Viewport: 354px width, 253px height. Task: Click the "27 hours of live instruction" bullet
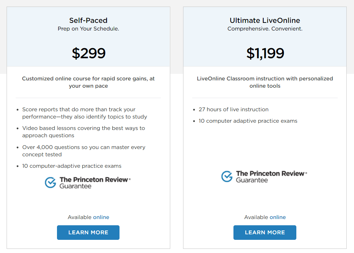pyautogui.click(x=233, y=110)
